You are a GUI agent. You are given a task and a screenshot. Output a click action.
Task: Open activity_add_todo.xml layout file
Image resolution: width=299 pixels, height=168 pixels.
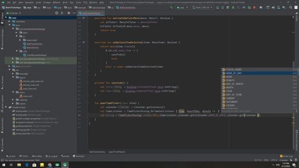click(x=33, y=81)
